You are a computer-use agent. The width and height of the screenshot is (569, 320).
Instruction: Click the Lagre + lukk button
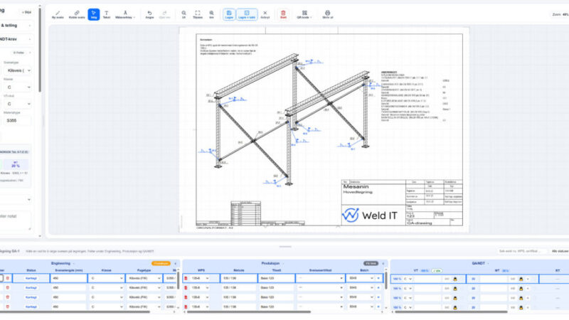pyautogui.click(x=247, y=14)
